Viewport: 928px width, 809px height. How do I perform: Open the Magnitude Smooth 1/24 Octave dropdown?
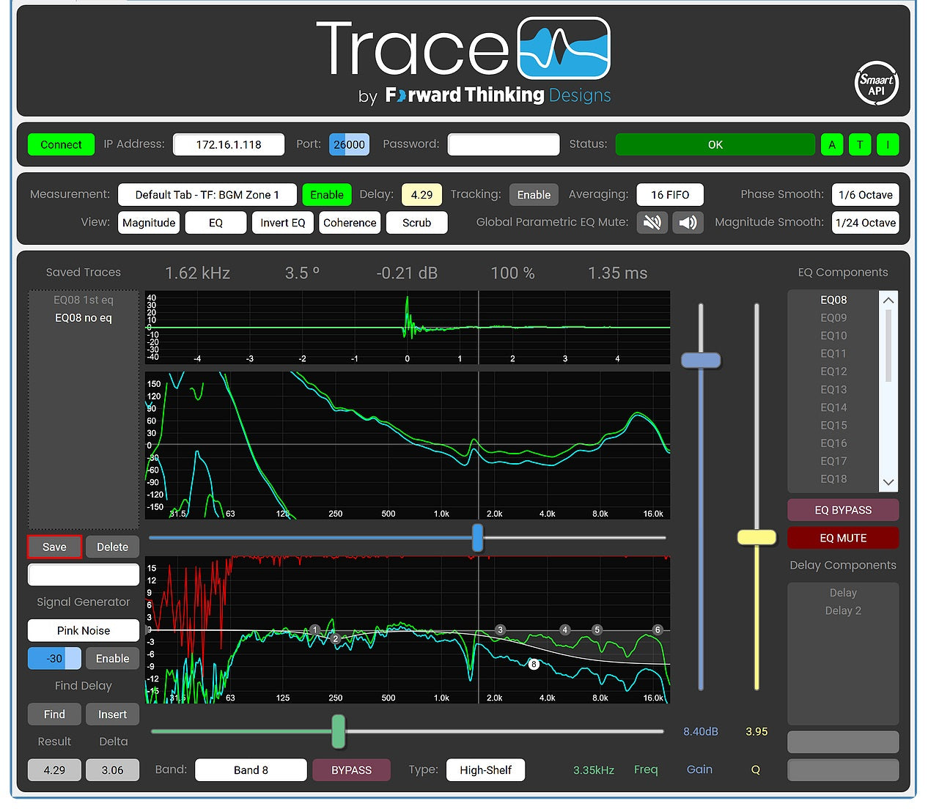coord(866,222)
